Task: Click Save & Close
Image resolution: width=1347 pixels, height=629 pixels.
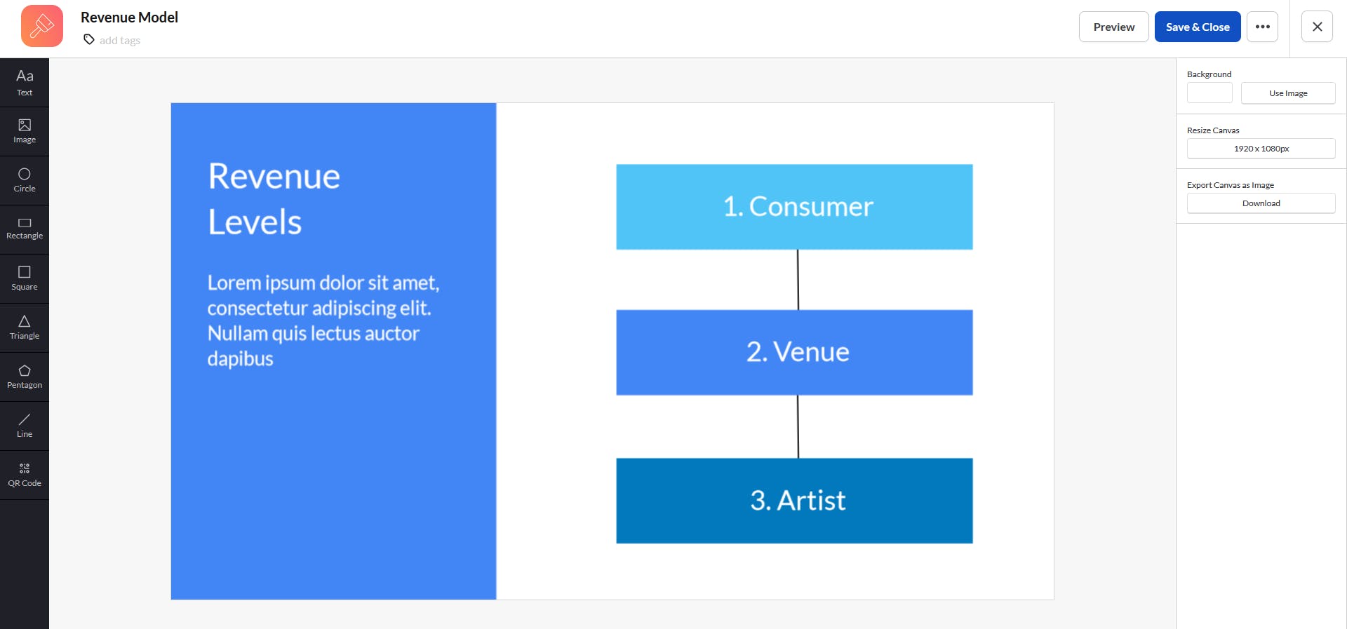Action: coord(1198,27)
